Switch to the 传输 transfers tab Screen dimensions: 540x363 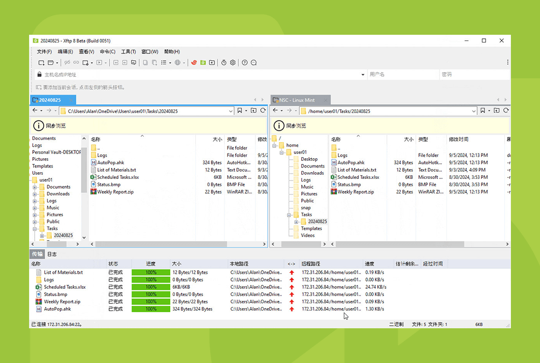(x=37, y=254)
